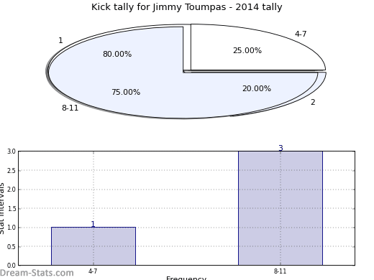
Task: Select the 80.00% pie slice label
Action: click(x=117, y=54)
